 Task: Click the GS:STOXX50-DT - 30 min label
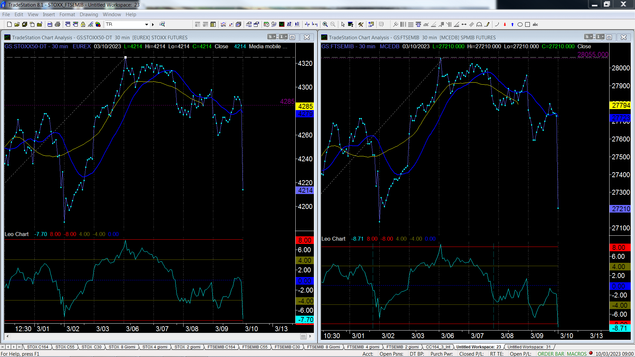(x=36, y=47)
